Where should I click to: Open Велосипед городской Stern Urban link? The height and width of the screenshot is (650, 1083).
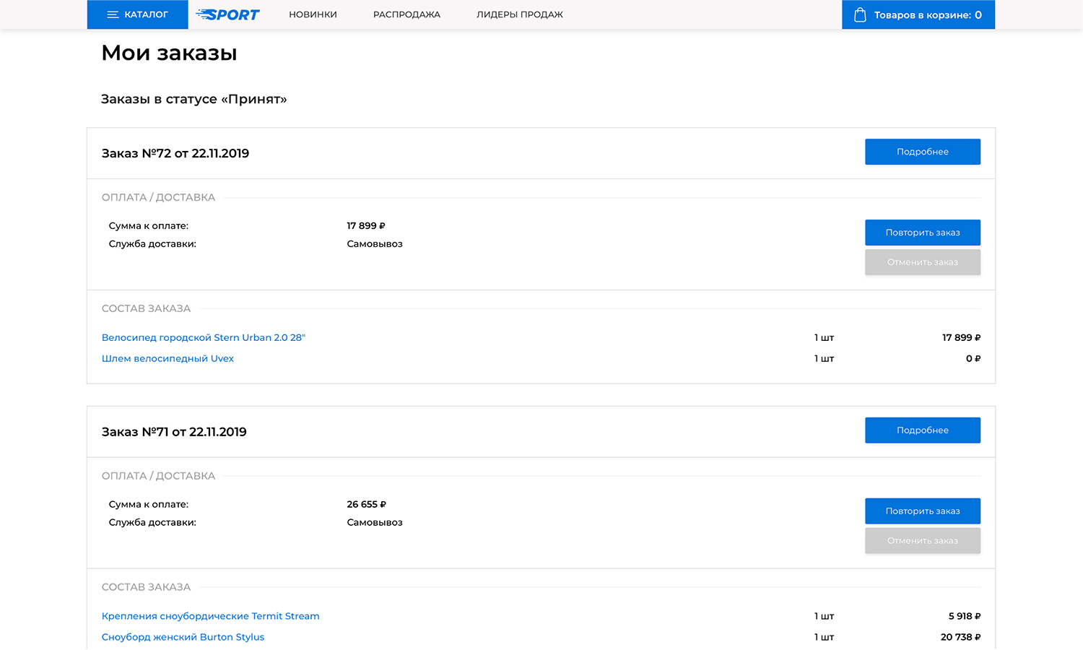tap(204, 337)
